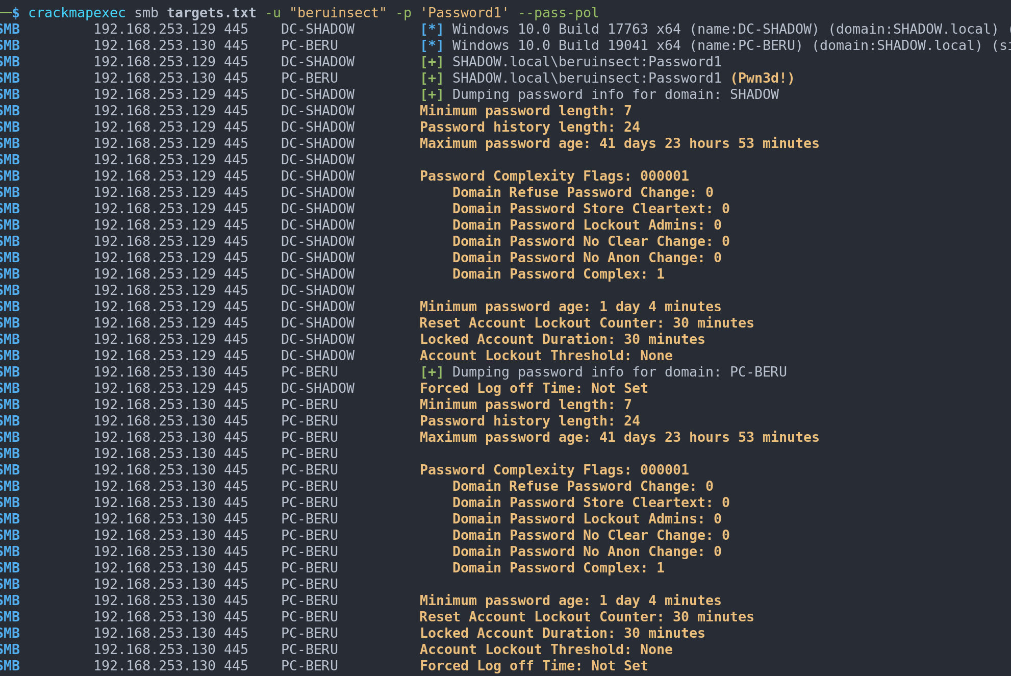Click second Reset Account Lockout Counter line

(x=587, y=617)
